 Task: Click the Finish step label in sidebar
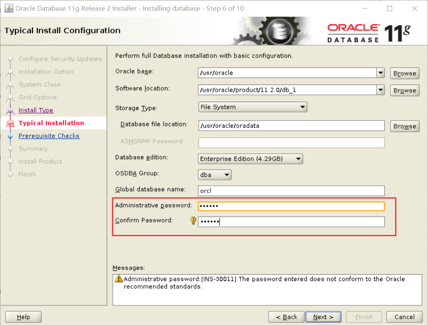(27, 174)
